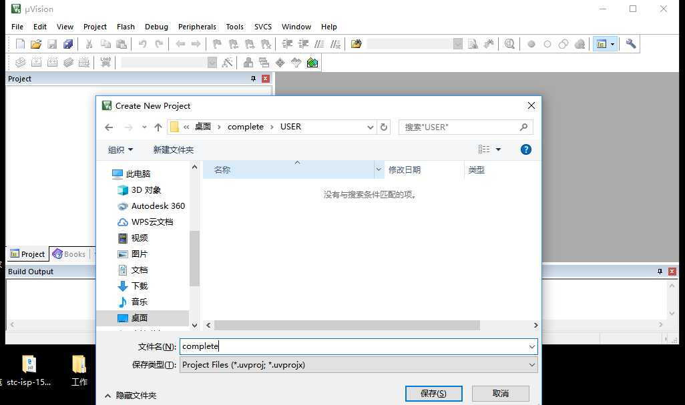This screenshot has width=685, height=405.
Task: Click the complete breadcrumb in the address bar
Action: pos(246,127)
